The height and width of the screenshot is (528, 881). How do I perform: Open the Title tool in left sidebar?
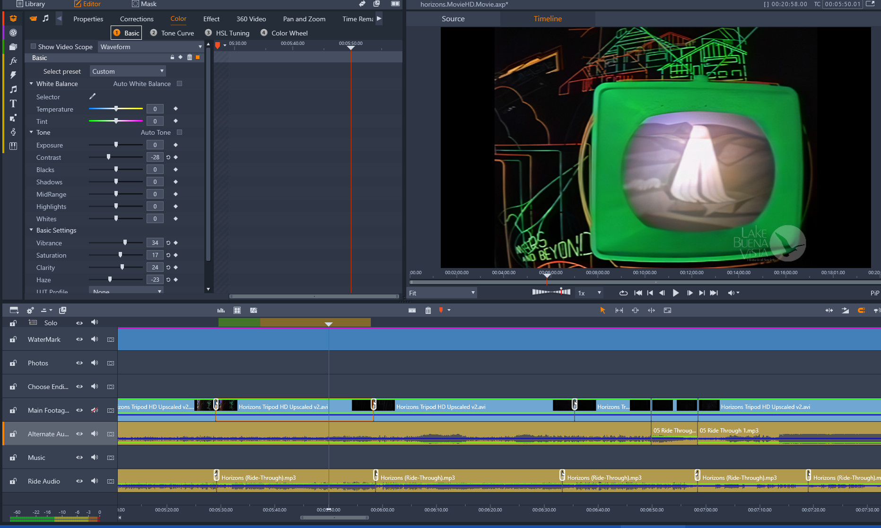[13, 104]
